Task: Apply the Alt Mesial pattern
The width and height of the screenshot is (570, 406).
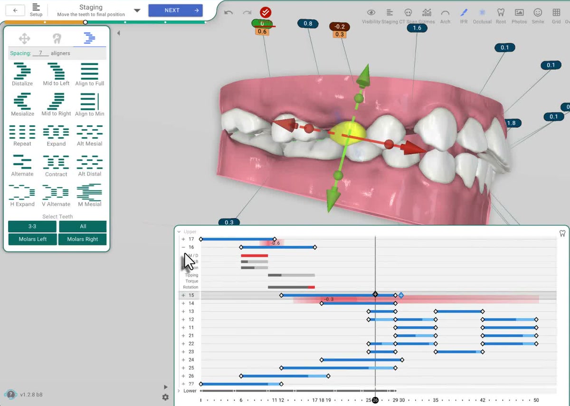Action: [x=89, y=136]
